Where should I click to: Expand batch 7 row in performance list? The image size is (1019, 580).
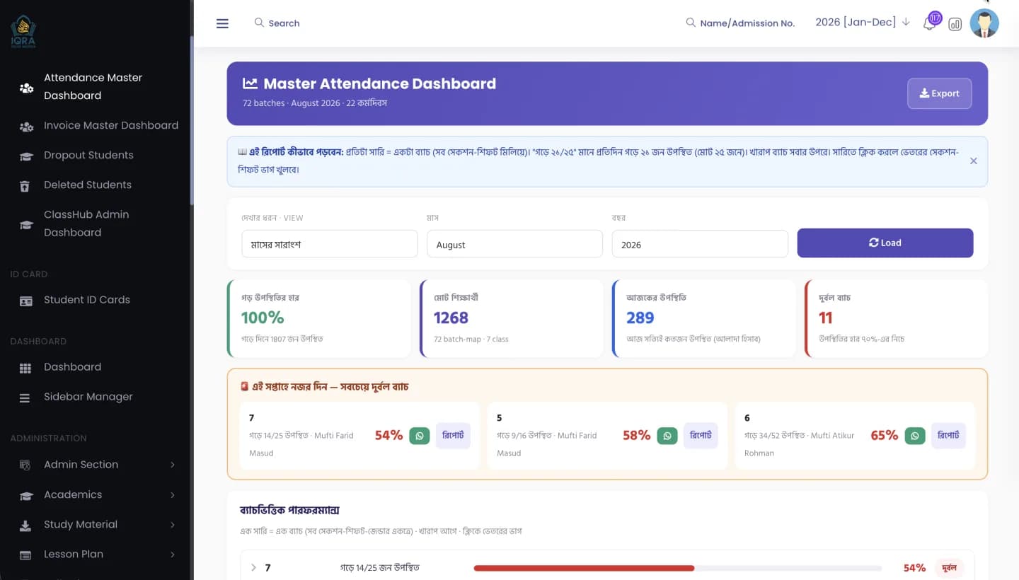click(x=253, y=568)
